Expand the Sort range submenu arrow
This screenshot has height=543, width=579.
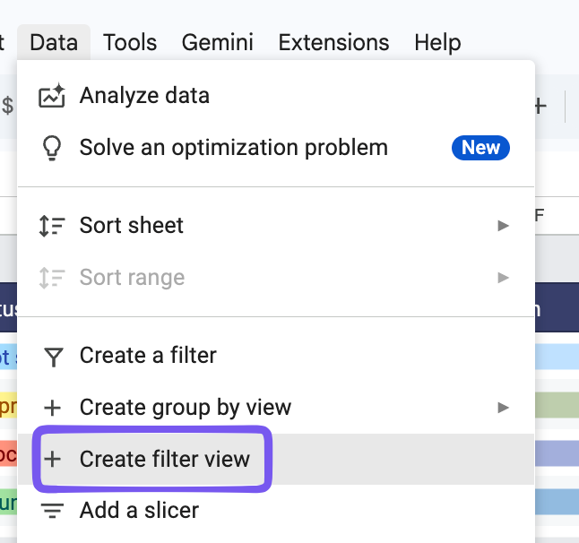click(x=503, y=278)
